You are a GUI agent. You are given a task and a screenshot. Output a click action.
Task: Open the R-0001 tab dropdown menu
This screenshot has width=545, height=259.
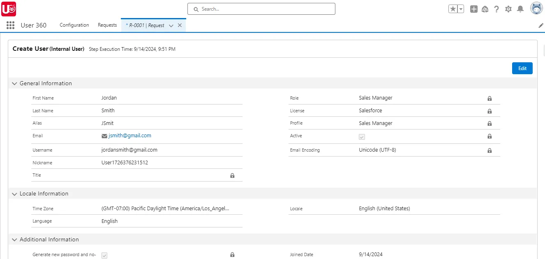[x=171, y=25]
